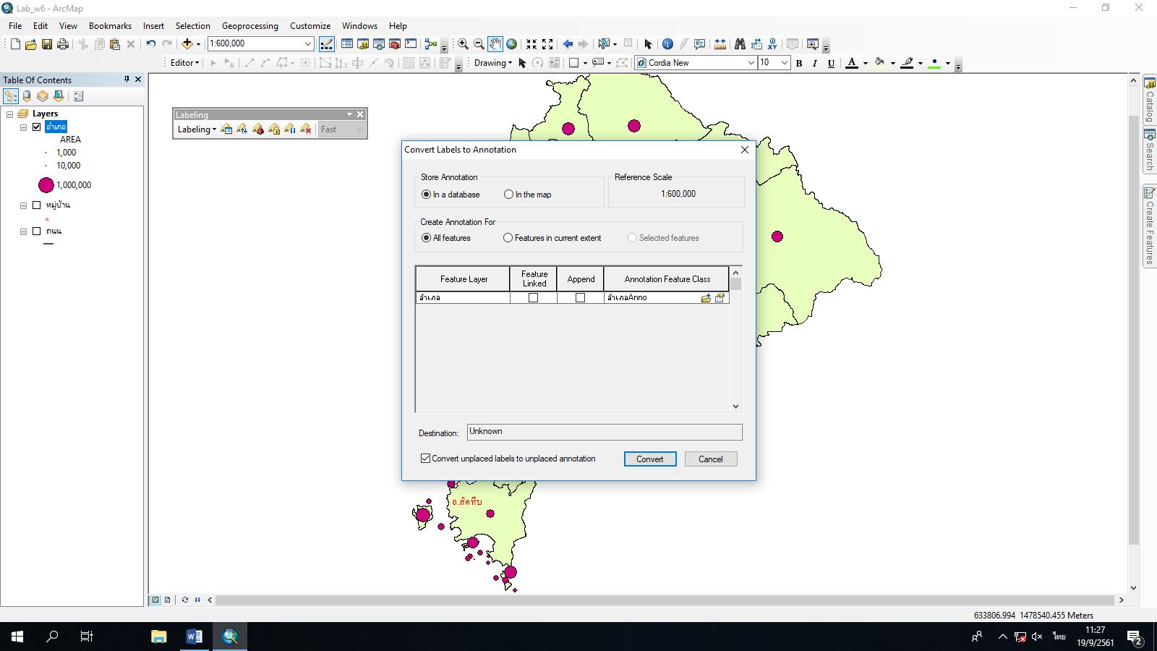Image resolution: width=1157 pixels, height=651 pixels.
Task: Click the Destination input field showing Unknown
Action: (x=605, y=431)
